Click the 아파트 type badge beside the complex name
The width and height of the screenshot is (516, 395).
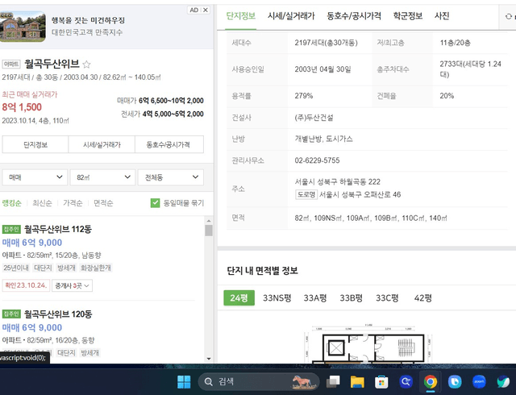pyautogui.click(x=11, y=64)
